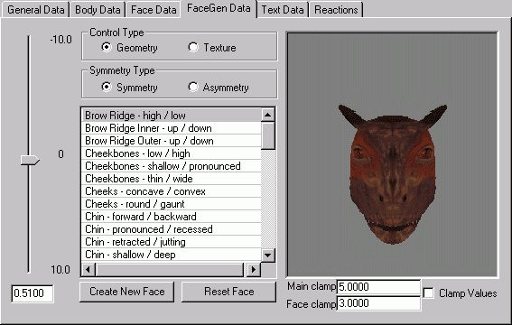Click the vertical slider thumb handle
The image size is (512, 325).
point(30,160)
